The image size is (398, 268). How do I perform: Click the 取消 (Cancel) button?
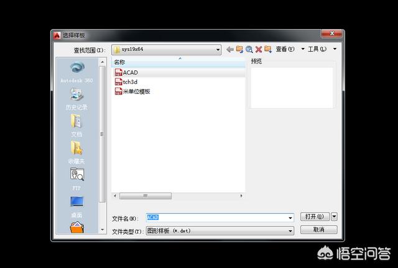tap(318, 229)
